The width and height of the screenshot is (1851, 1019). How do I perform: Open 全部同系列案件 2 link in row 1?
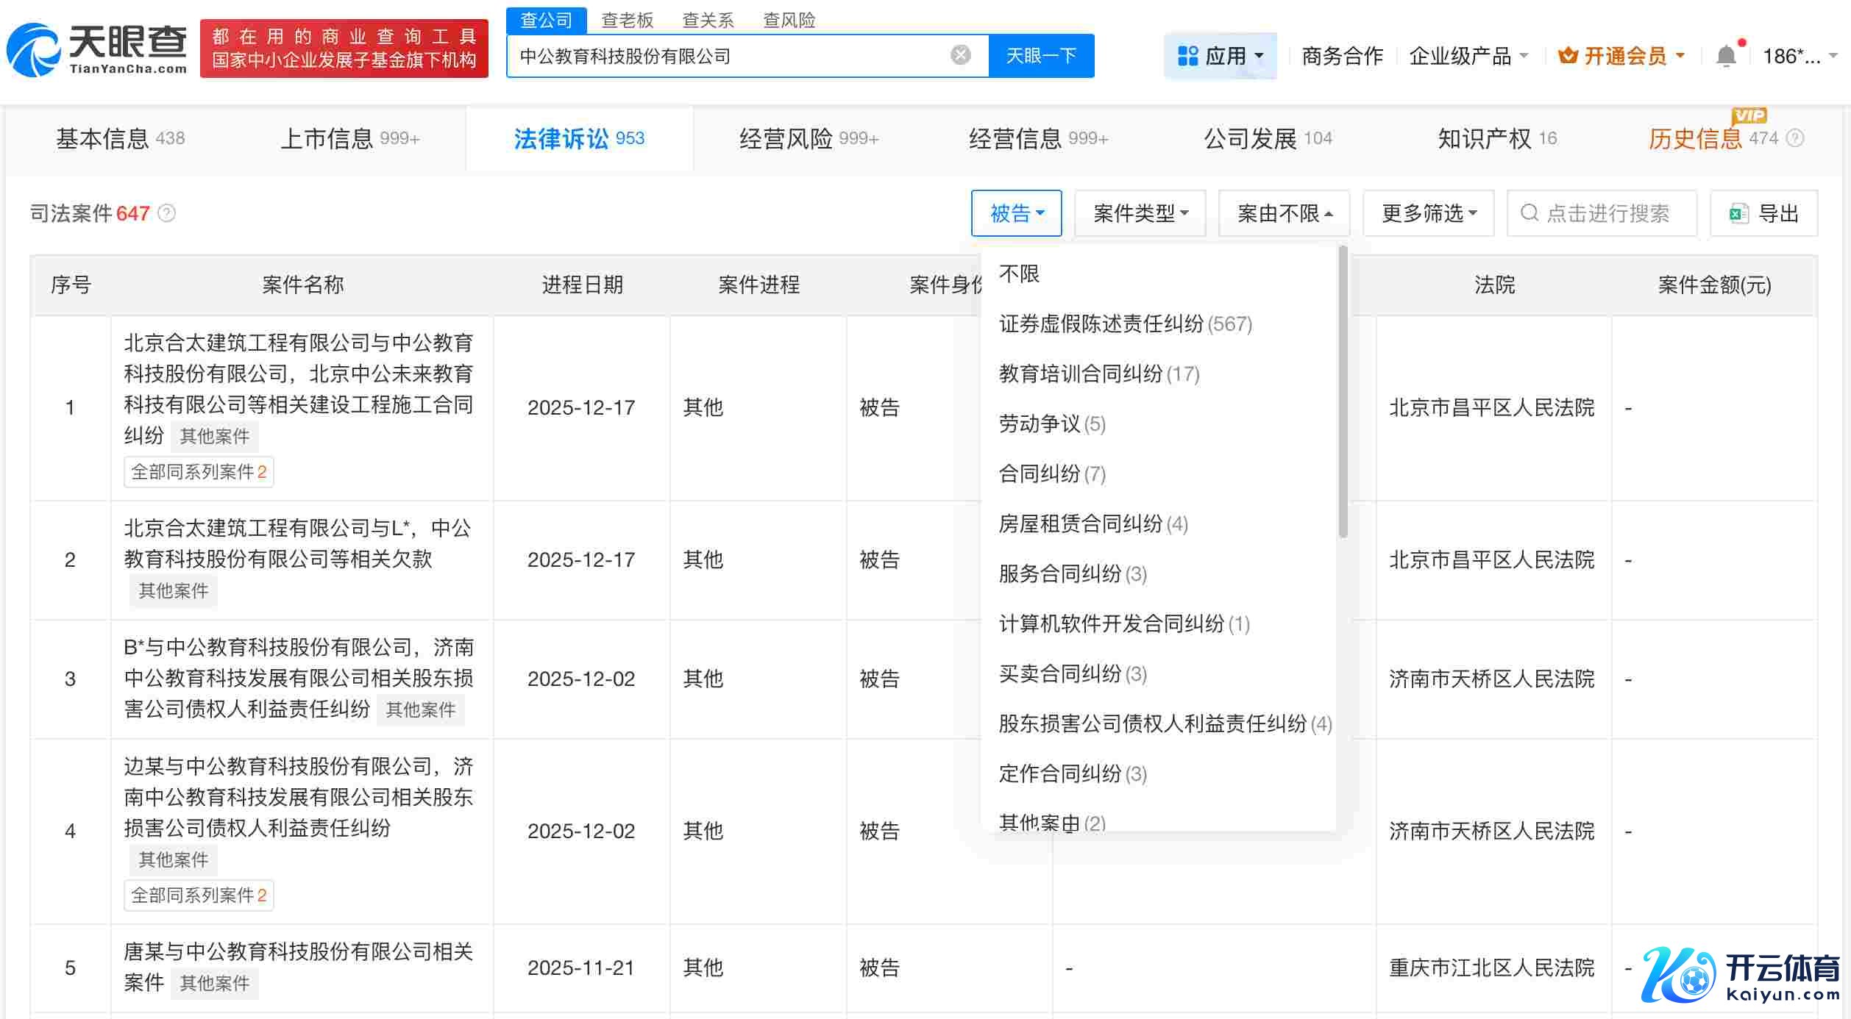pos(199,472)
